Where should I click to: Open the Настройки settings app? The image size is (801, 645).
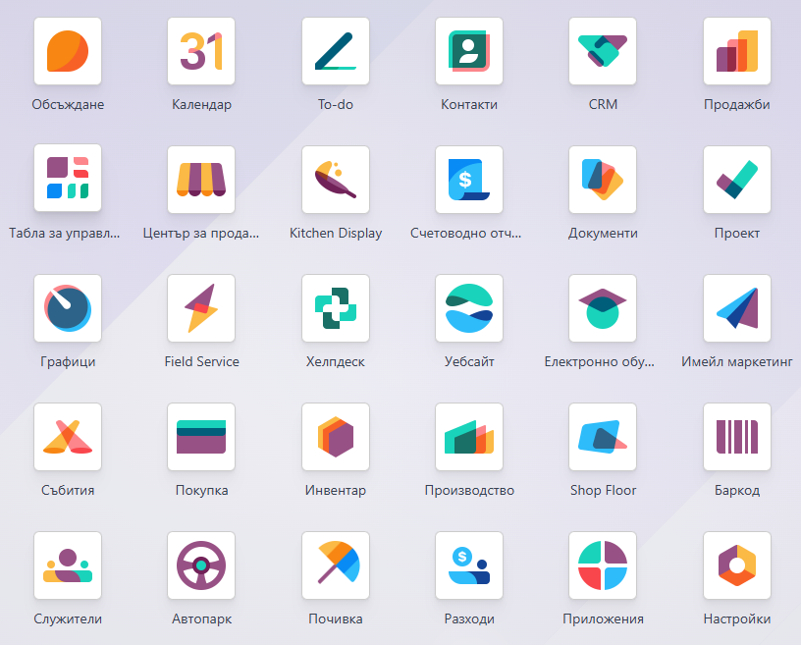pyautogui.click(x=737, y=565)
